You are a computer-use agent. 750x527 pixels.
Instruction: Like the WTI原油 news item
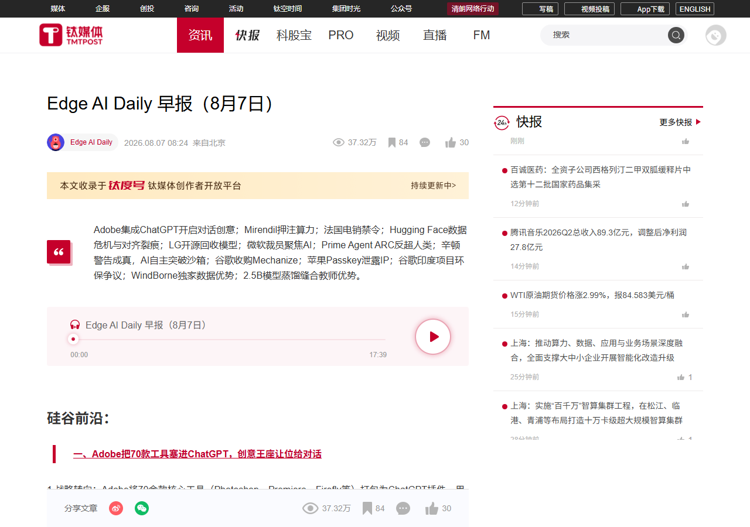tap(686, 314)
